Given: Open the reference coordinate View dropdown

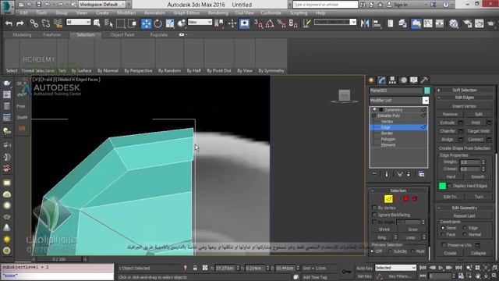Looking at the screenshot, I should (x=200, y=22).
